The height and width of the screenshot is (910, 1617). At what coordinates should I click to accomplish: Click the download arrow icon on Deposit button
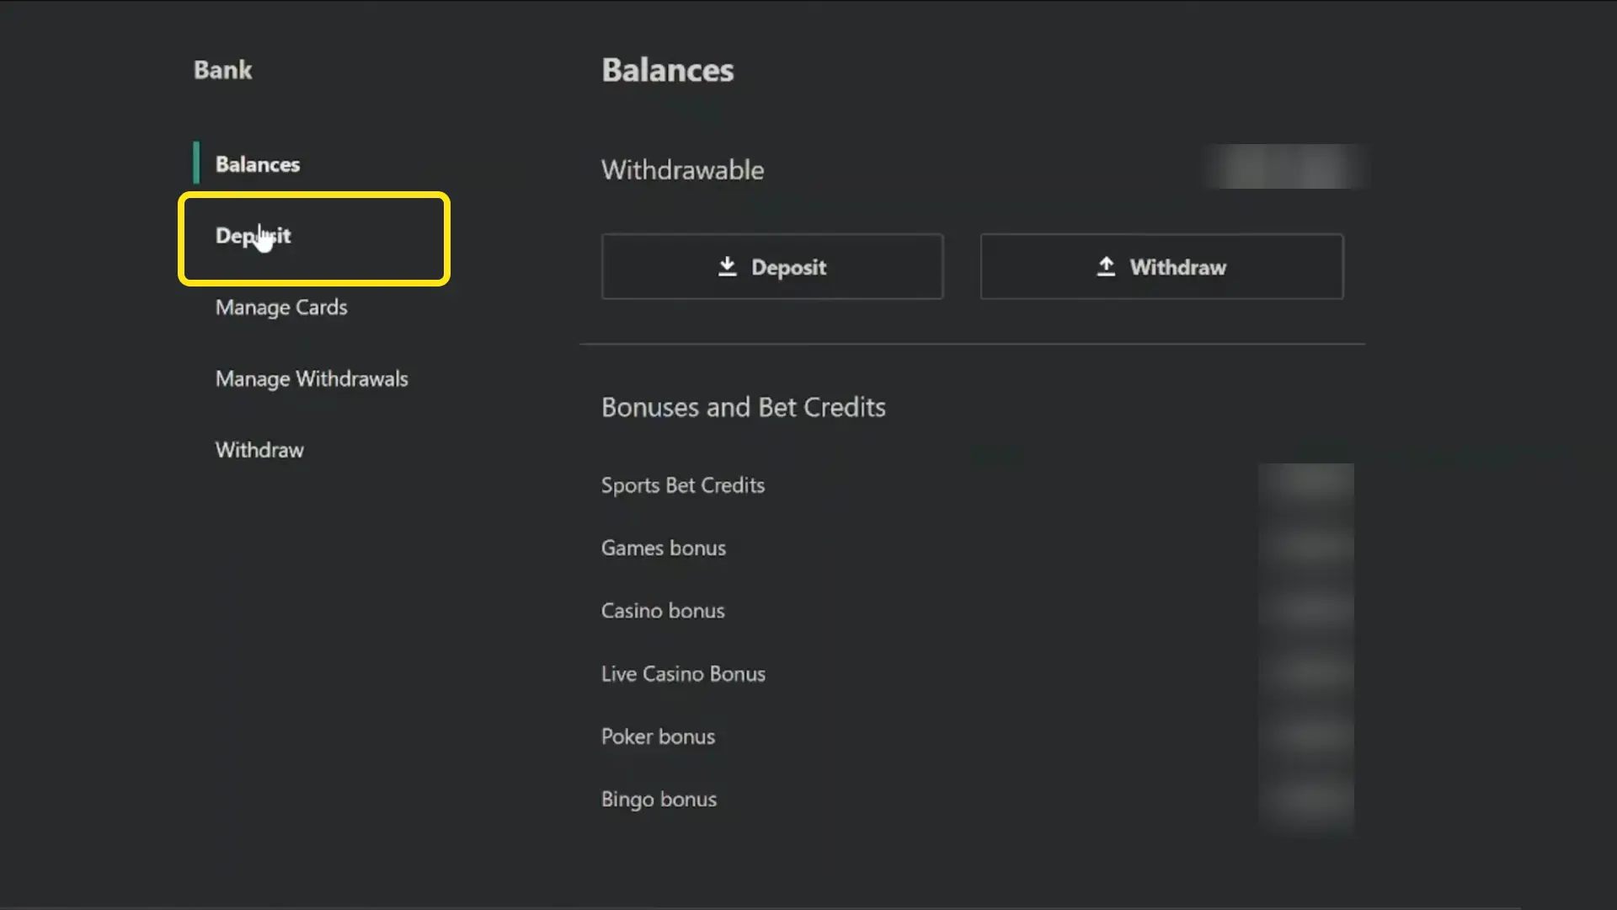pyautogui.click(x=728, y=267)
